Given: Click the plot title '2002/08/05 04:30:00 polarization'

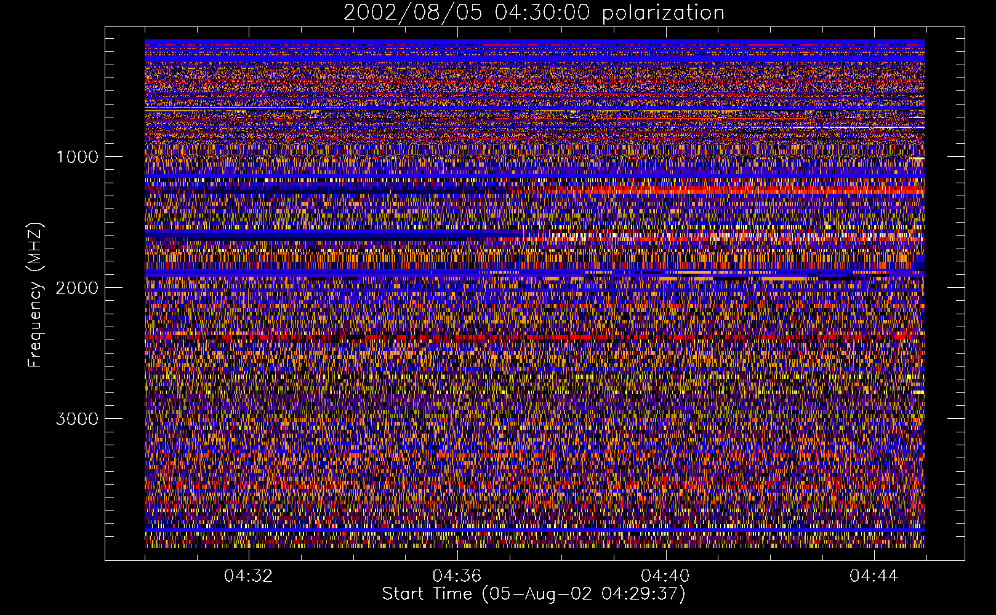Looking at the screenshot, I should tap(534, 13).
